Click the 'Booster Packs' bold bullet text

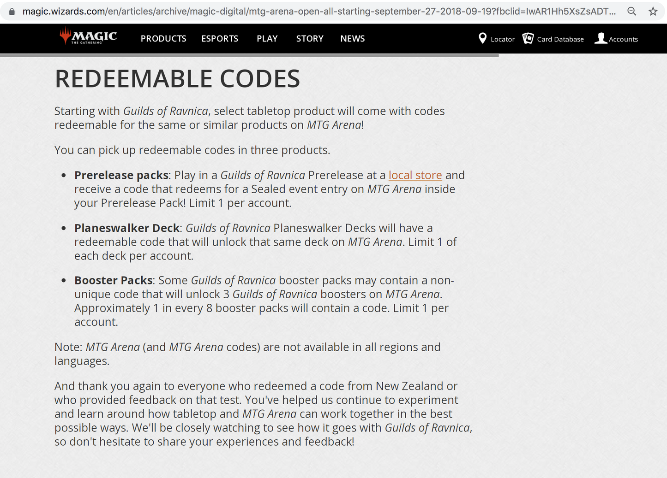[114, 280]
